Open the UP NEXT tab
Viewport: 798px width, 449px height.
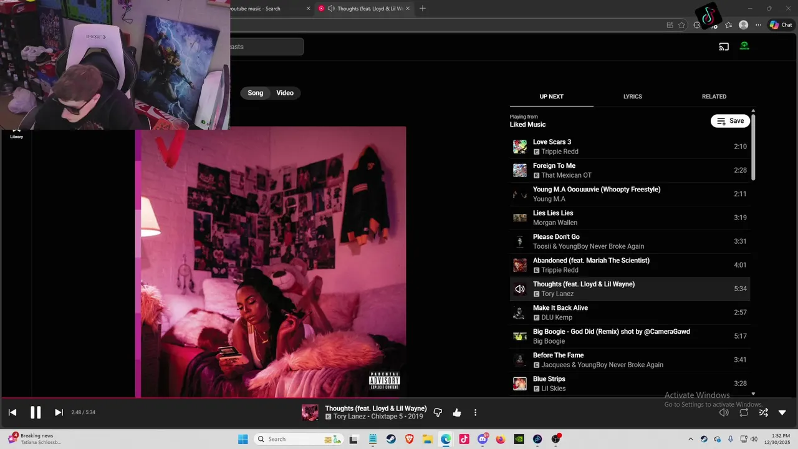[551, 97]
